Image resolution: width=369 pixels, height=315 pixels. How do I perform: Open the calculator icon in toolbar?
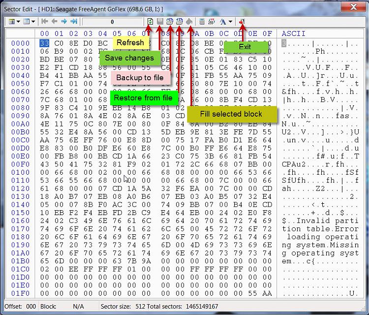[x=202, y=22]
